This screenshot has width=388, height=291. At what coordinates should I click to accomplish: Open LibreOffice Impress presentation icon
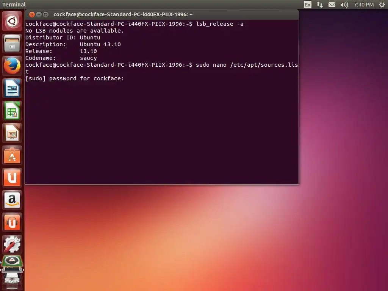[12, 133]
